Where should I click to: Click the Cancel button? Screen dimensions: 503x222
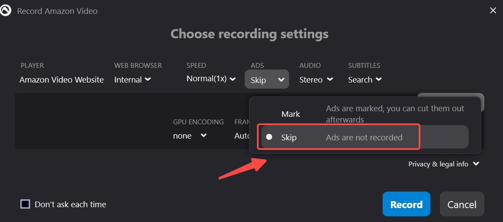(x=462, y=204)
